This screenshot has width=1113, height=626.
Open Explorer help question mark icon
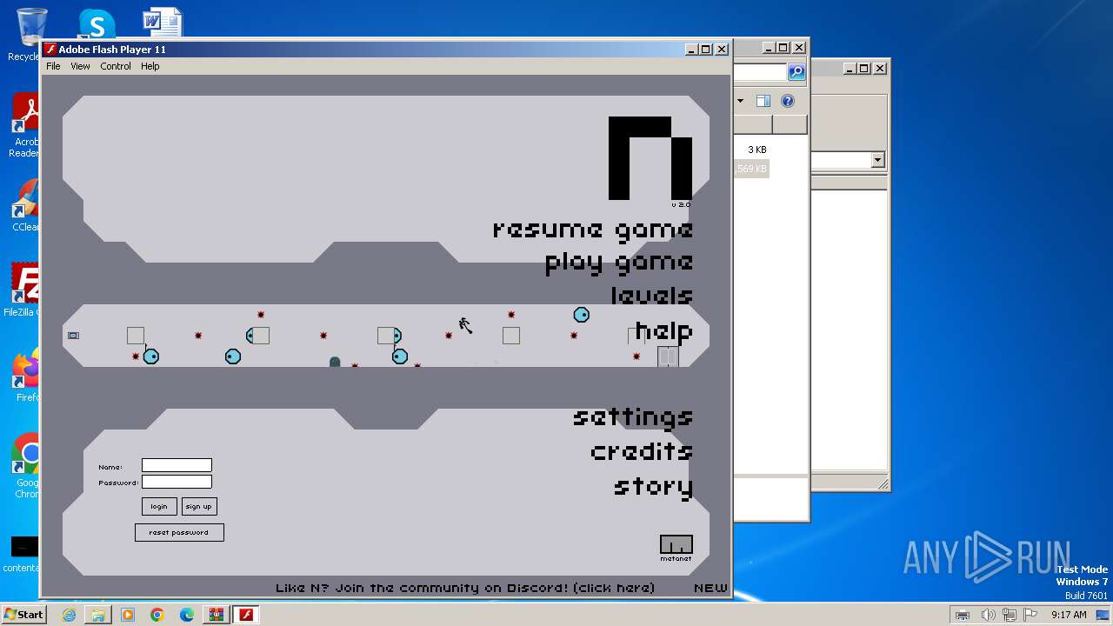(788, 101)
